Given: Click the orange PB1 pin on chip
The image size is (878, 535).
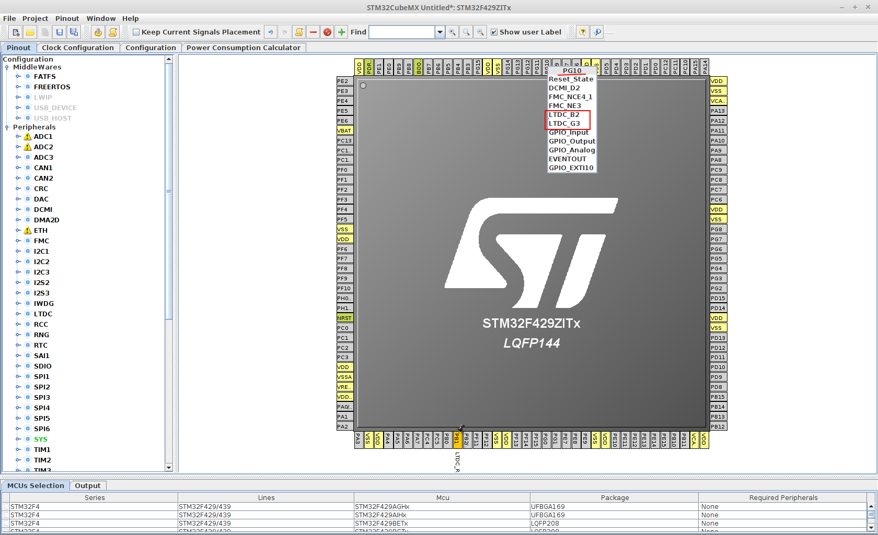Looking at the screenshot, I should [457, 439].
